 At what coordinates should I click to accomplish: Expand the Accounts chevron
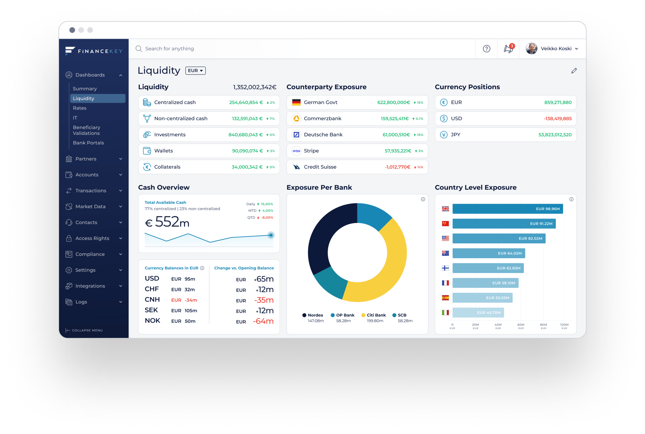click(121, 175)
